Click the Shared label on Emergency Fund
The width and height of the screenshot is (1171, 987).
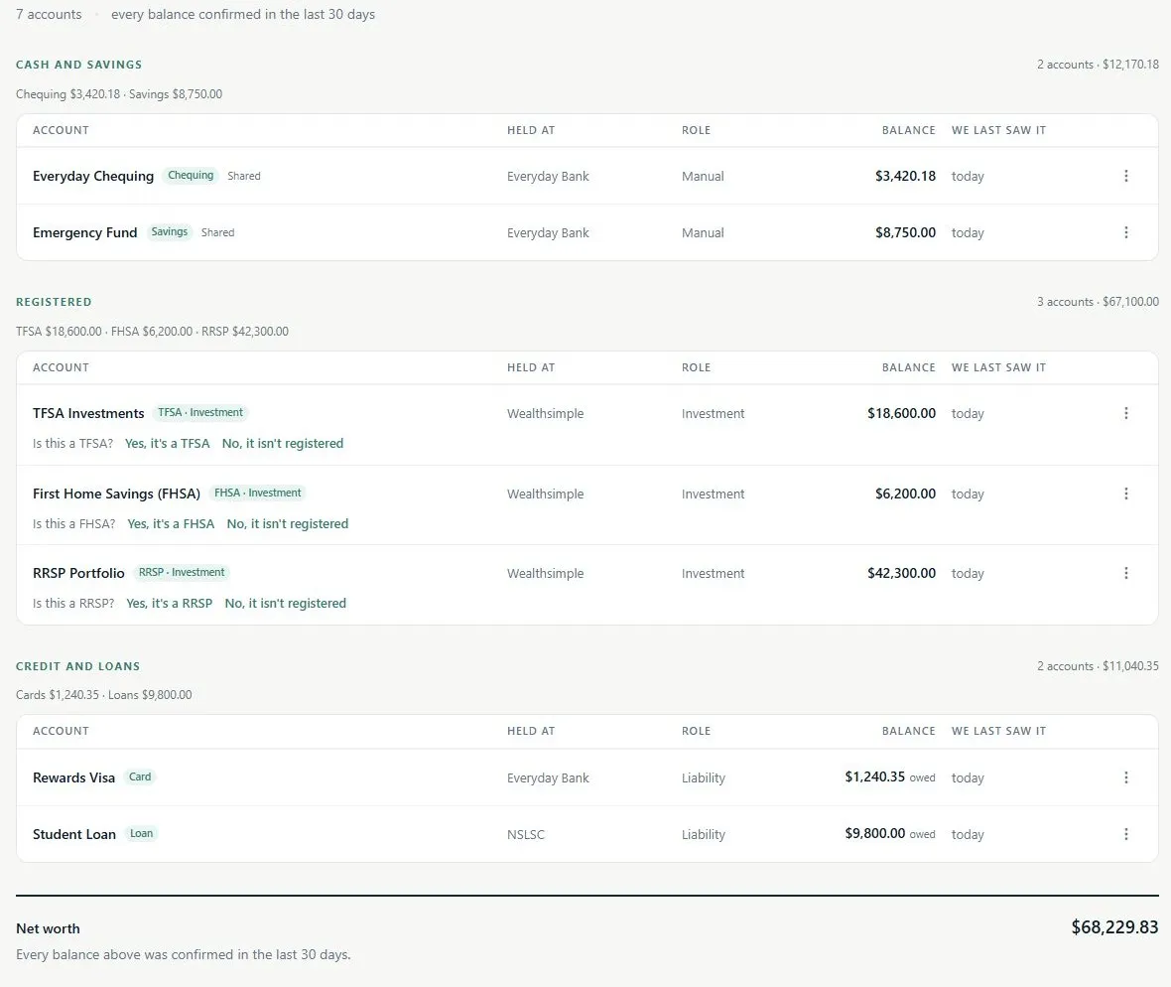(x=217, y=232)
